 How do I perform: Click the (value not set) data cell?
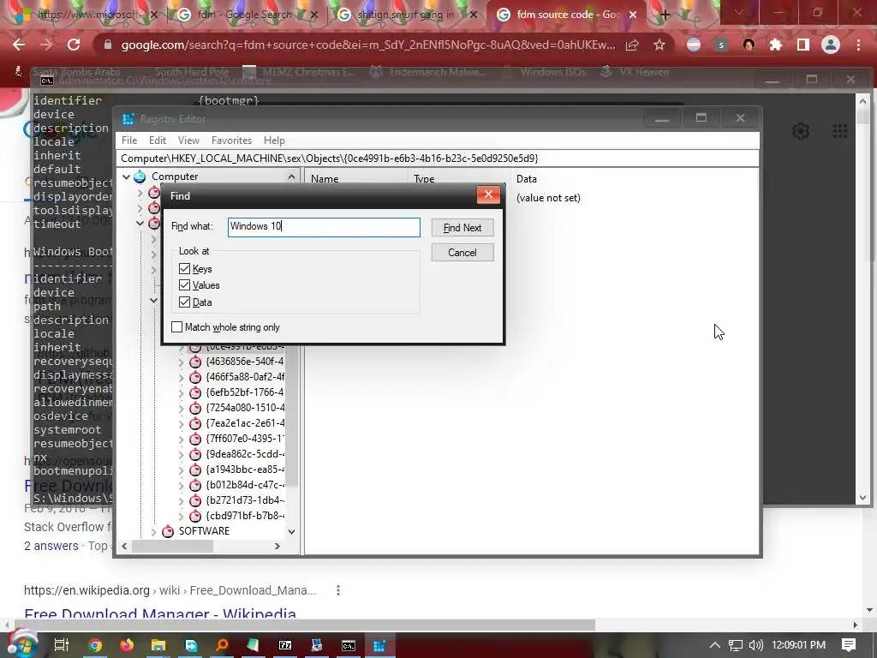pyautogui.click(x=548, y=198)
